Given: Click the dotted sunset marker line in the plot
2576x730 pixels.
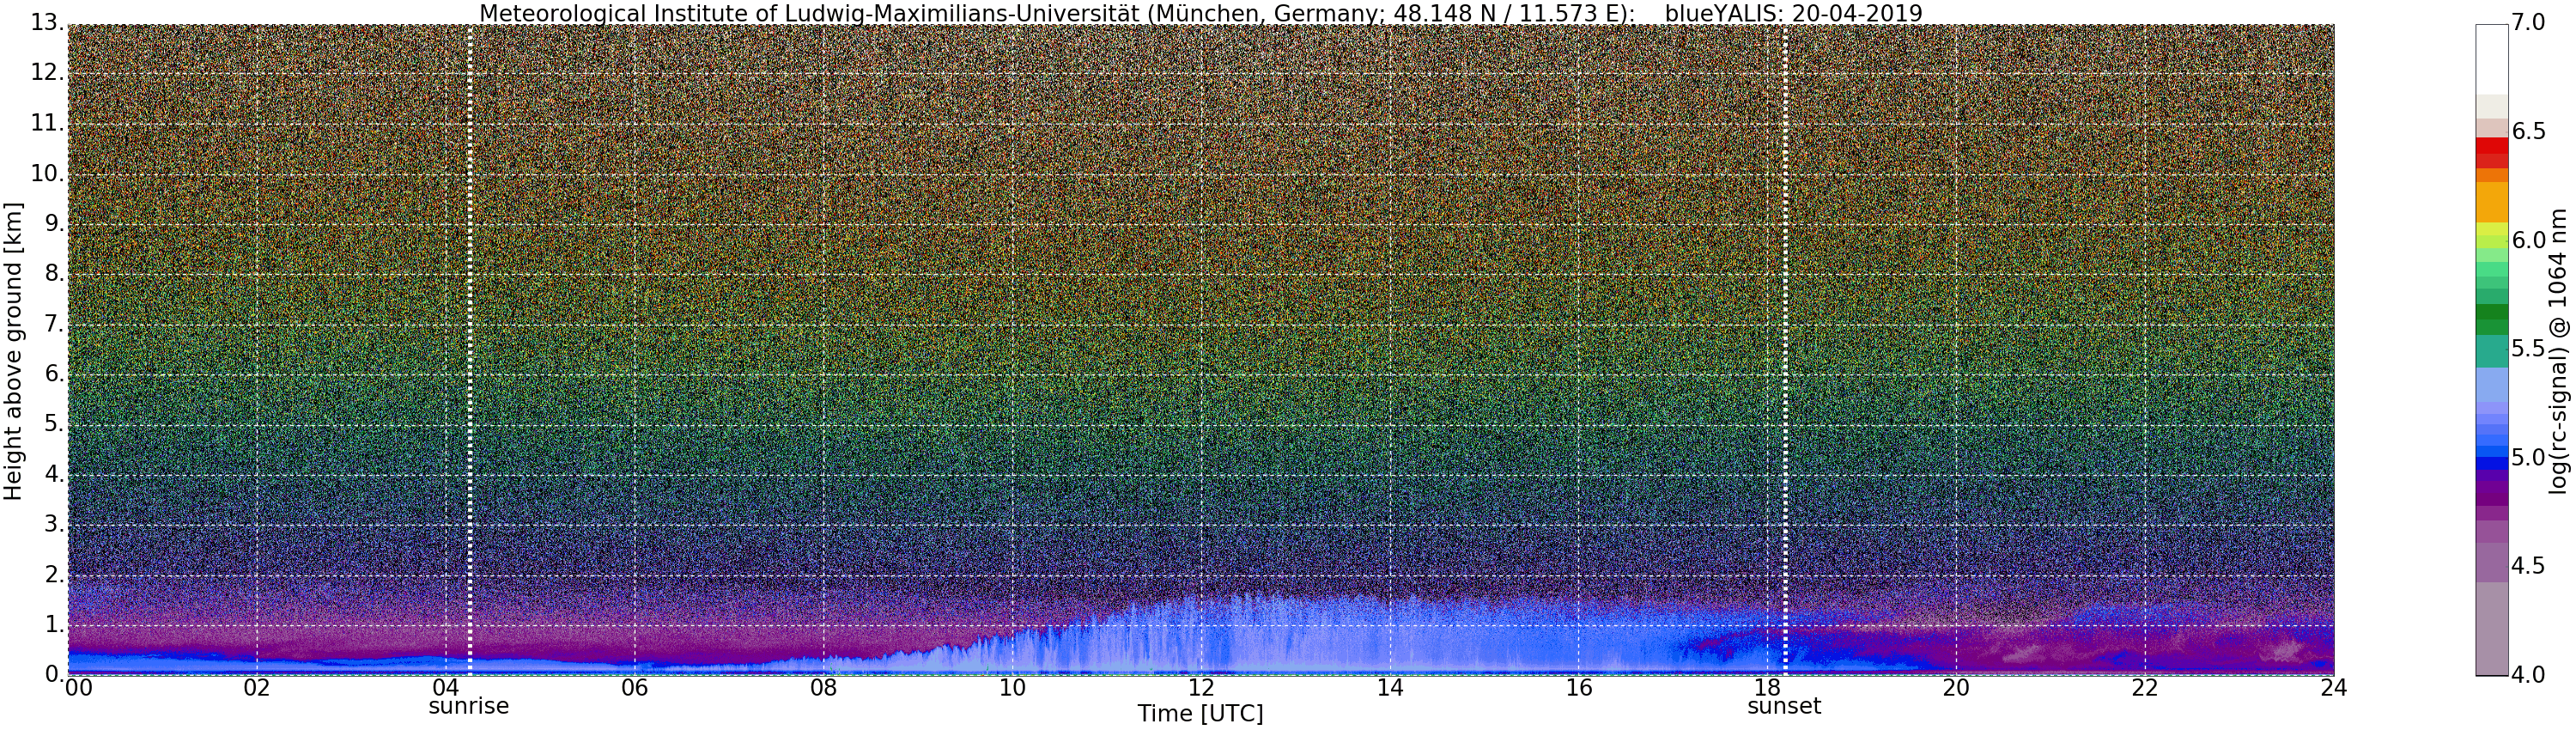Looking at the screenshot, I should [x=1785, y=350].
